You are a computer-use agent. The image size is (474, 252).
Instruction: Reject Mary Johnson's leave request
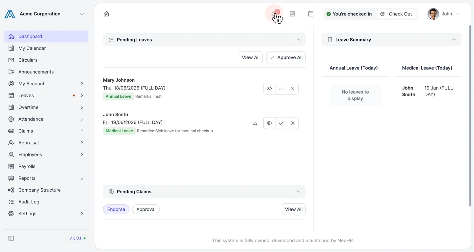[293, 89]
